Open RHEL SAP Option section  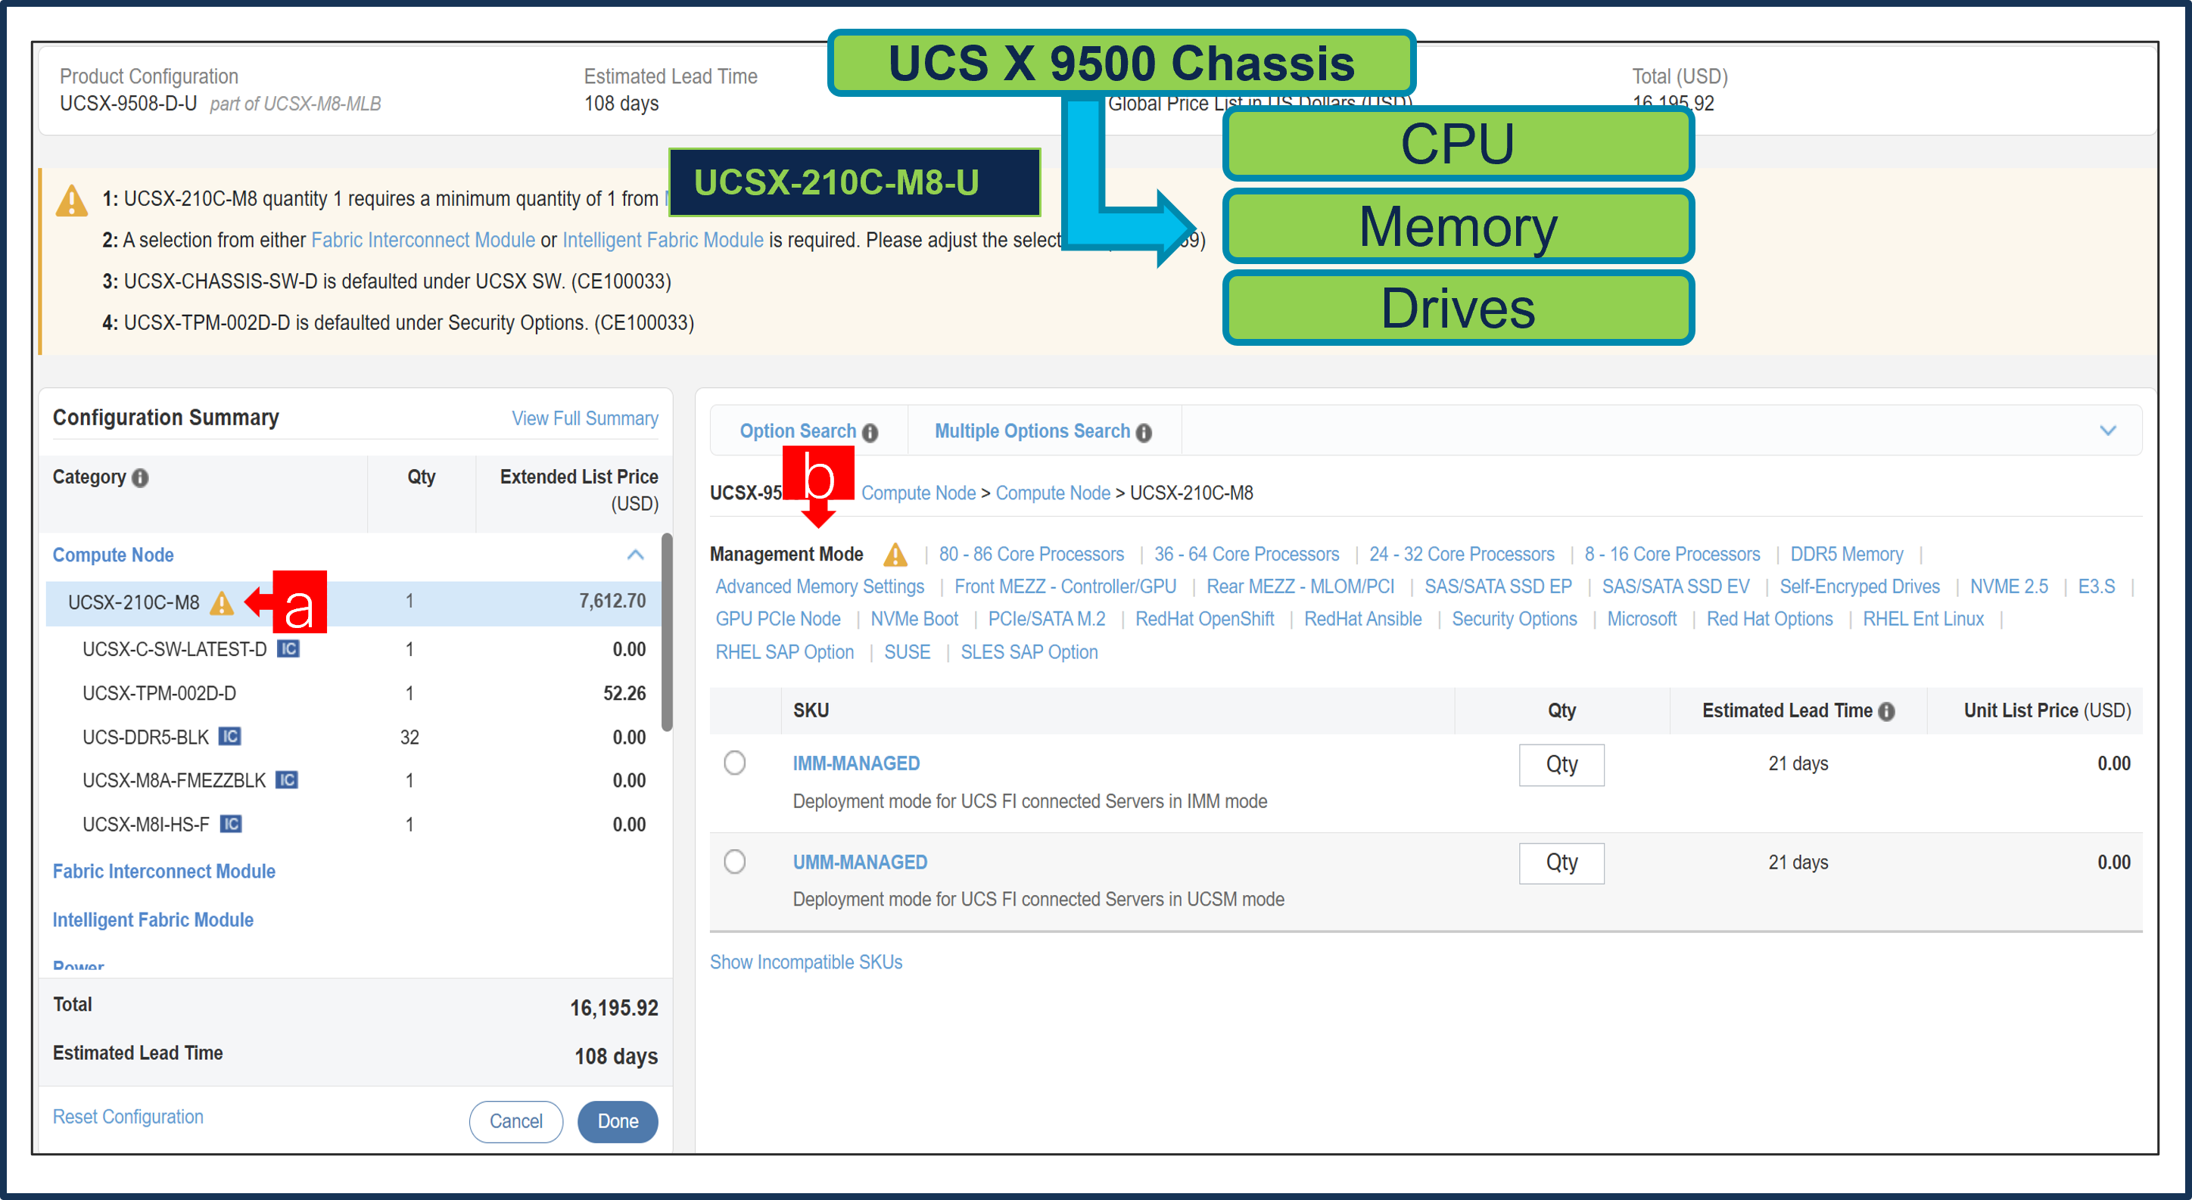(783, 652)
